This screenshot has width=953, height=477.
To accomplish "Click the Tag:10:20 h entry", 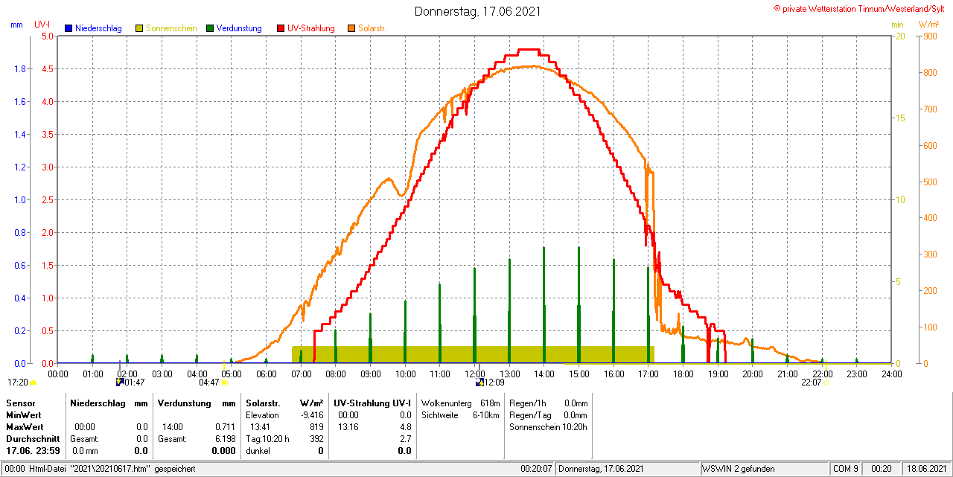I will point(267,439).
